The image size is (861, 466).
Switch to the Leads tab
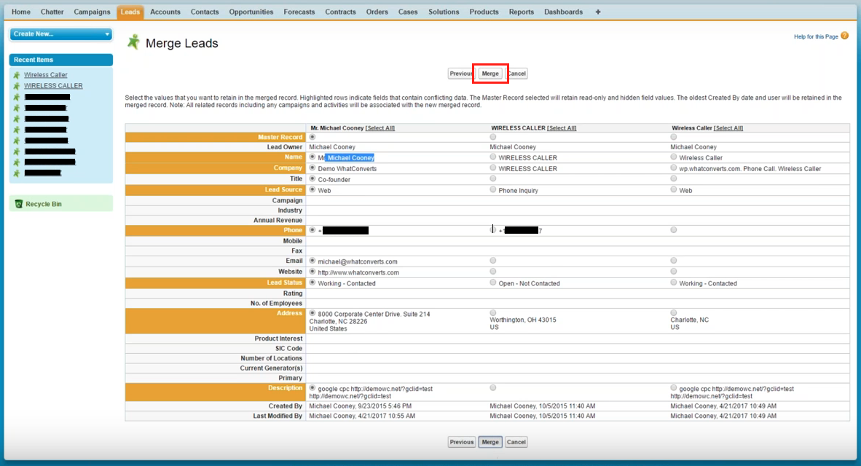[130, 12]
